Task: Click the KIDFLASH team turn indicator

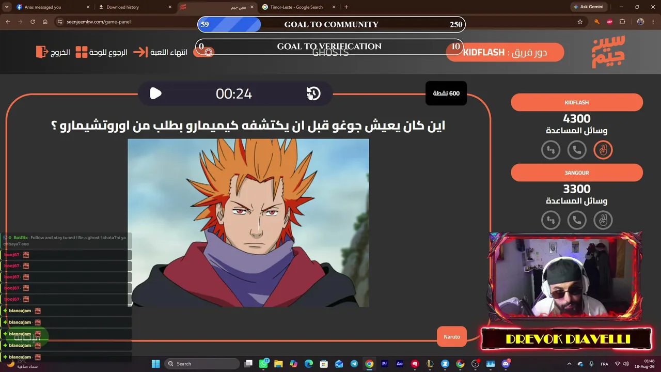Action: click(505, 52)
